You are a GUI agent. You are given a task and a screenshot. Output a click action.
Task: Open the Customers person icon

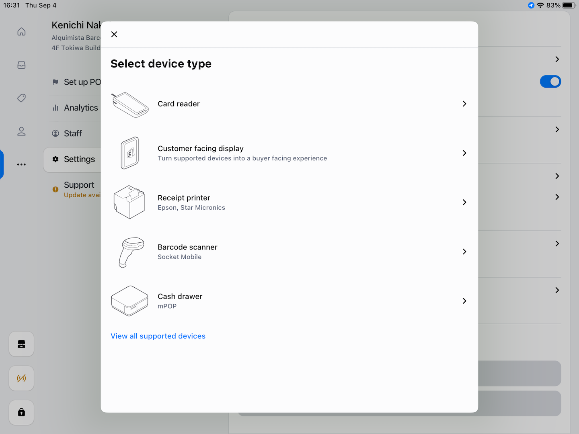pos(22,131)
